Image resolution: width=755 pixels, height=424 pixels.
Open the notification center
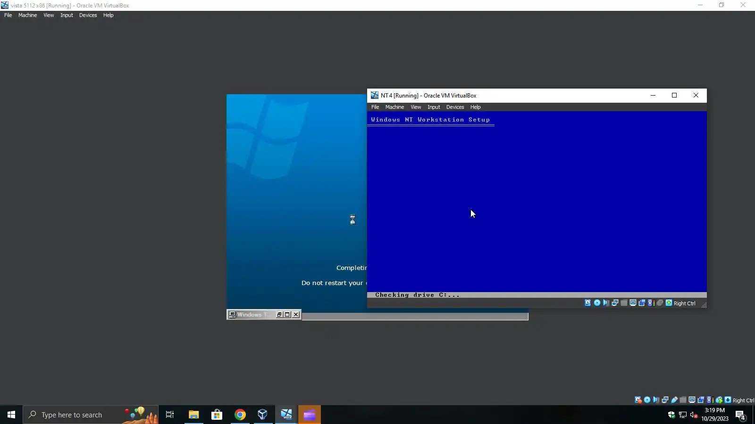(740, 415)
